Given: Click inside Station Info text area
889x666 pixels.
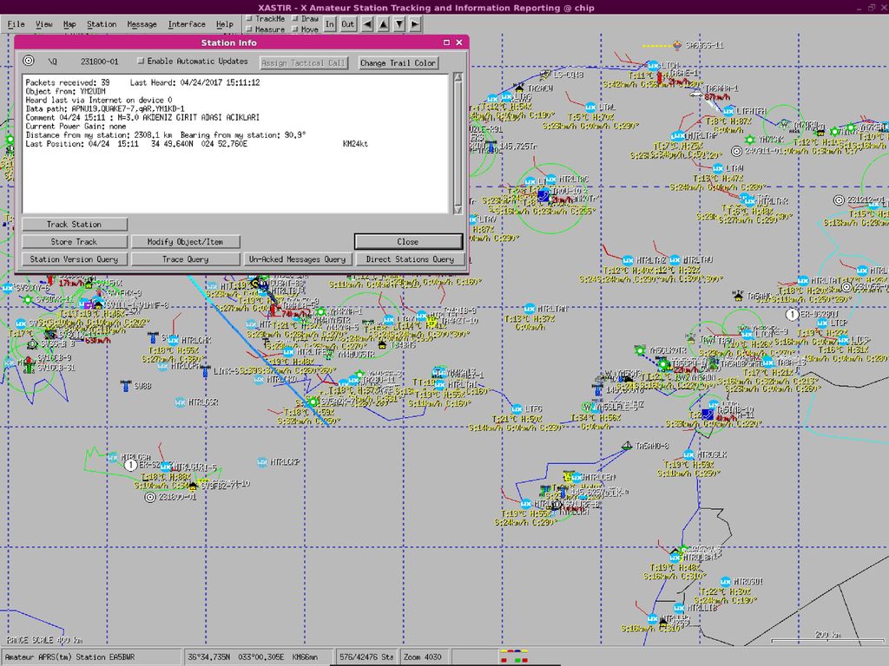Looking at the screenshot, I should [235, 143].
